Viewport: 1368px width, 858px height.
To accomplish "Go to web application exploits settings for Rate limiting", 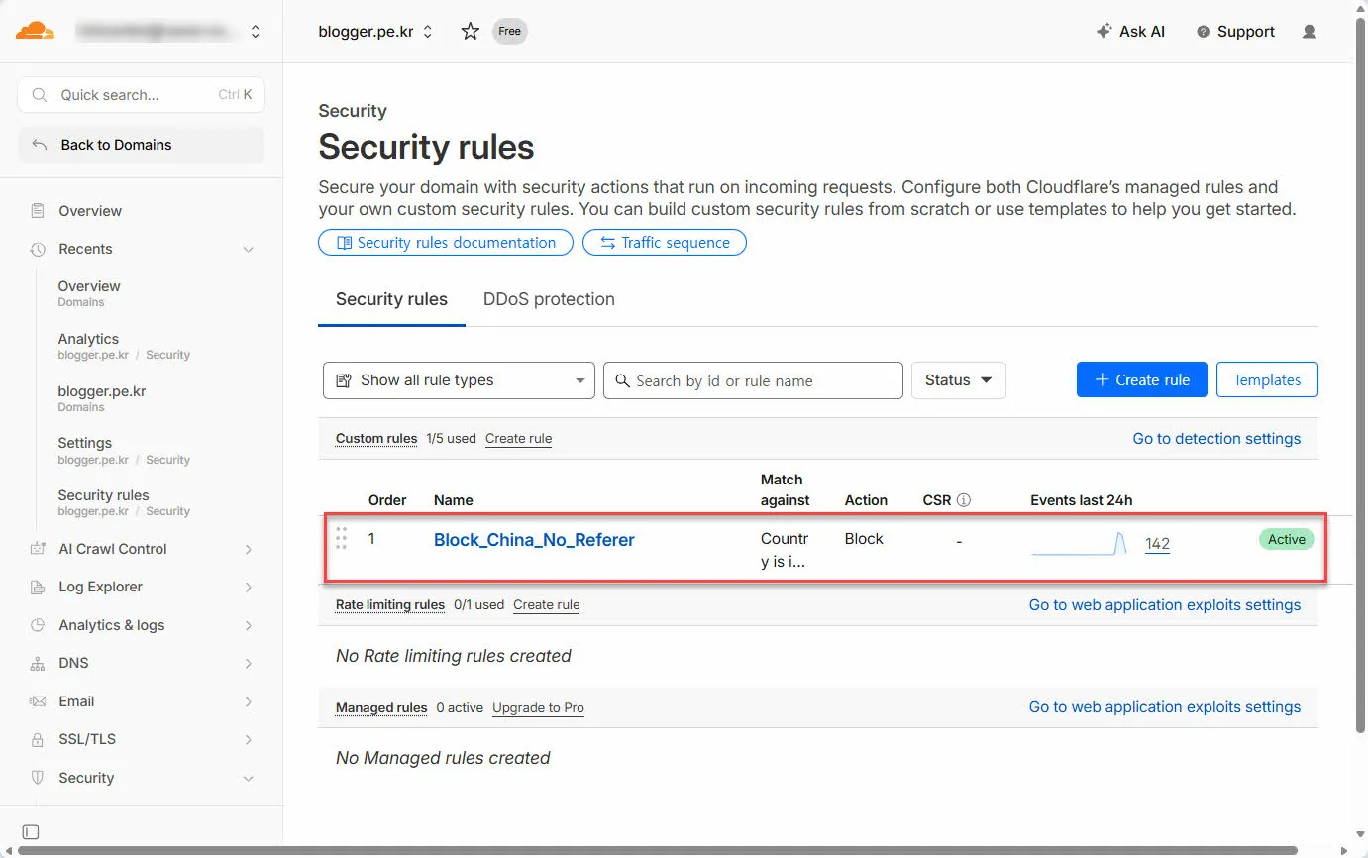I will [x=1165, y=605].
